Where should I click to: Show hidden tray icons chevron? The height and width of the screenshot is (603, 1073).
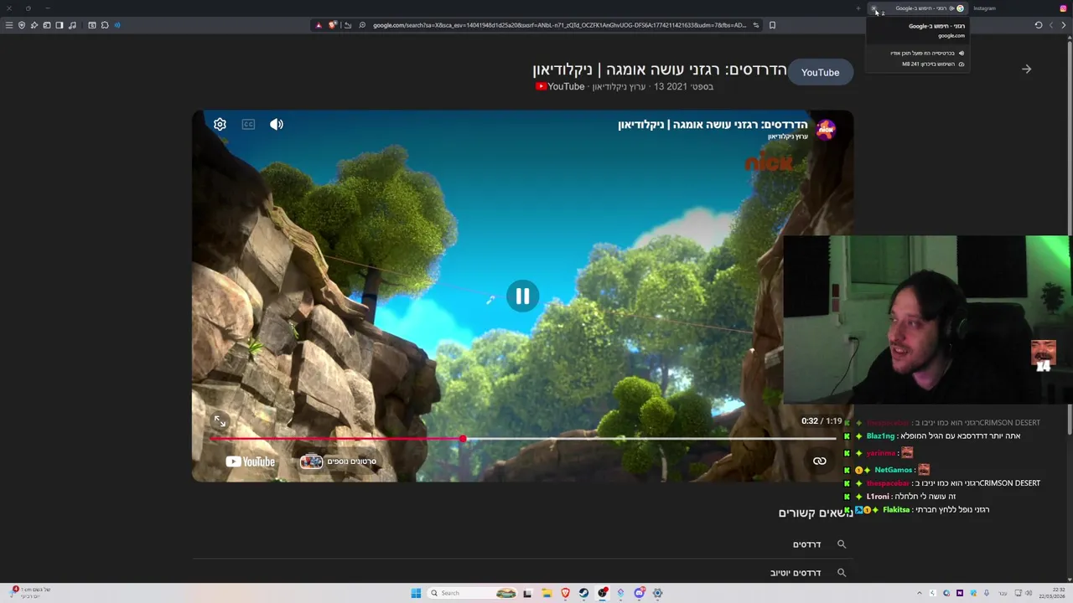(920, 593)
